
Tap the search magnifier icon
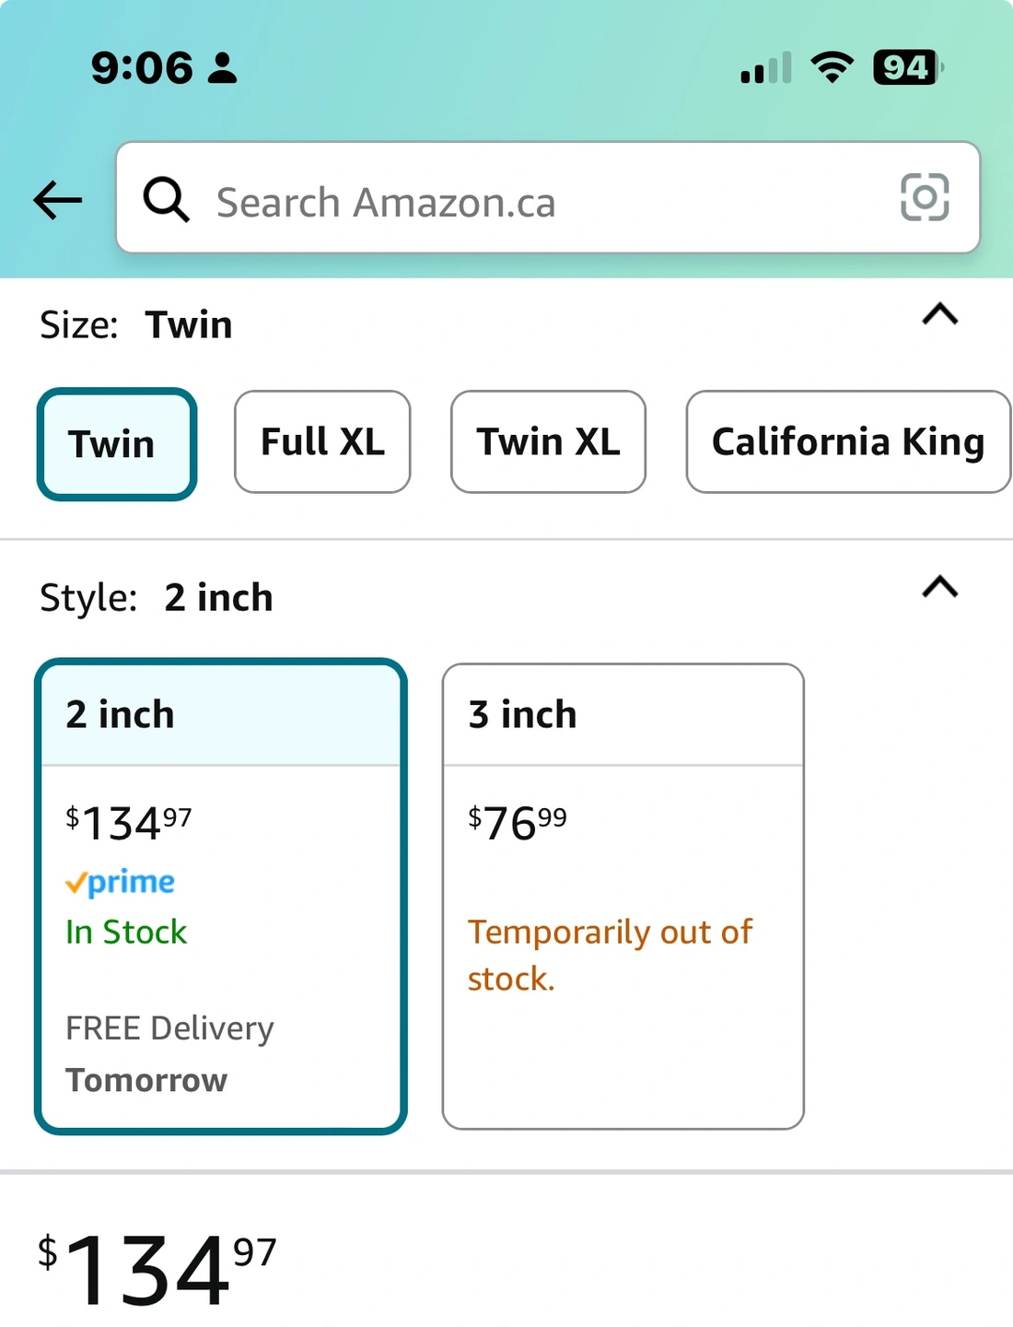(x=166, y=200)
